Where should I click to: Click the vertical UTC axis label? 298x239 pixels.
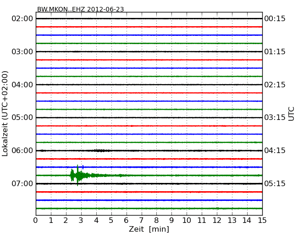(x=291, y=114)
